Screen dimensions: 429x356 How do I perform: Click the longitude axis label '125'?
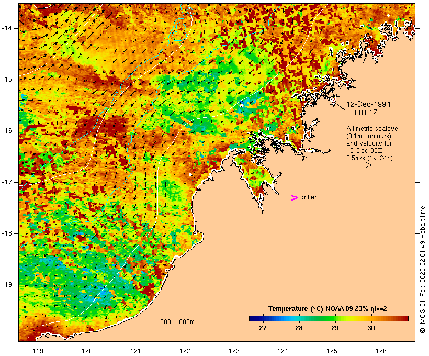tap(332, 351)
